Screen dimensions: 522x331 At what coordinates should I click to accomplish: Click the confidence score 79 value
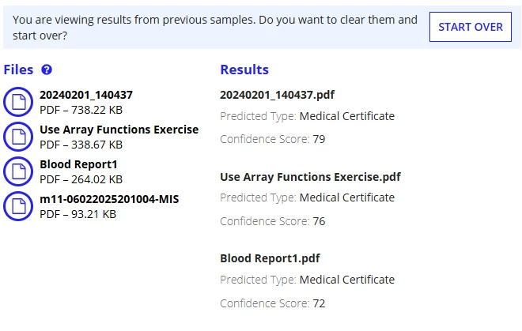tap(319, 139)
